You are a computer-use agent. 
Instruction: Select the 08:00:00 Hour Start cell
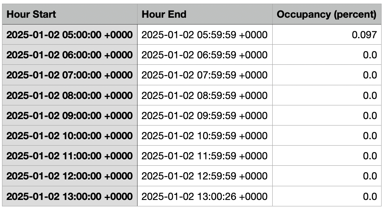(x=69, y=95)
